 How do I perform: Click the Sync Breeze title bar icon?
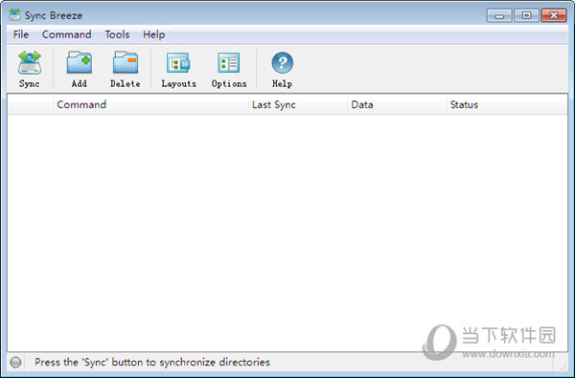click(x=14, y=15)
